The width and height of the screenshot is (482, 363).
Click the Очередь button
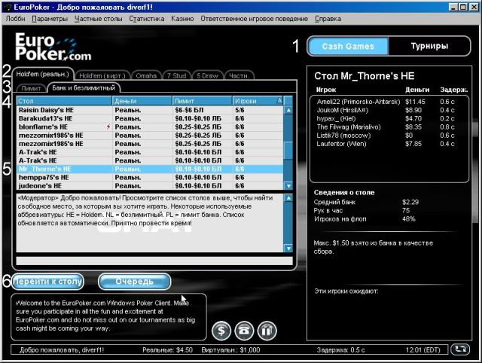coord(134,282)
